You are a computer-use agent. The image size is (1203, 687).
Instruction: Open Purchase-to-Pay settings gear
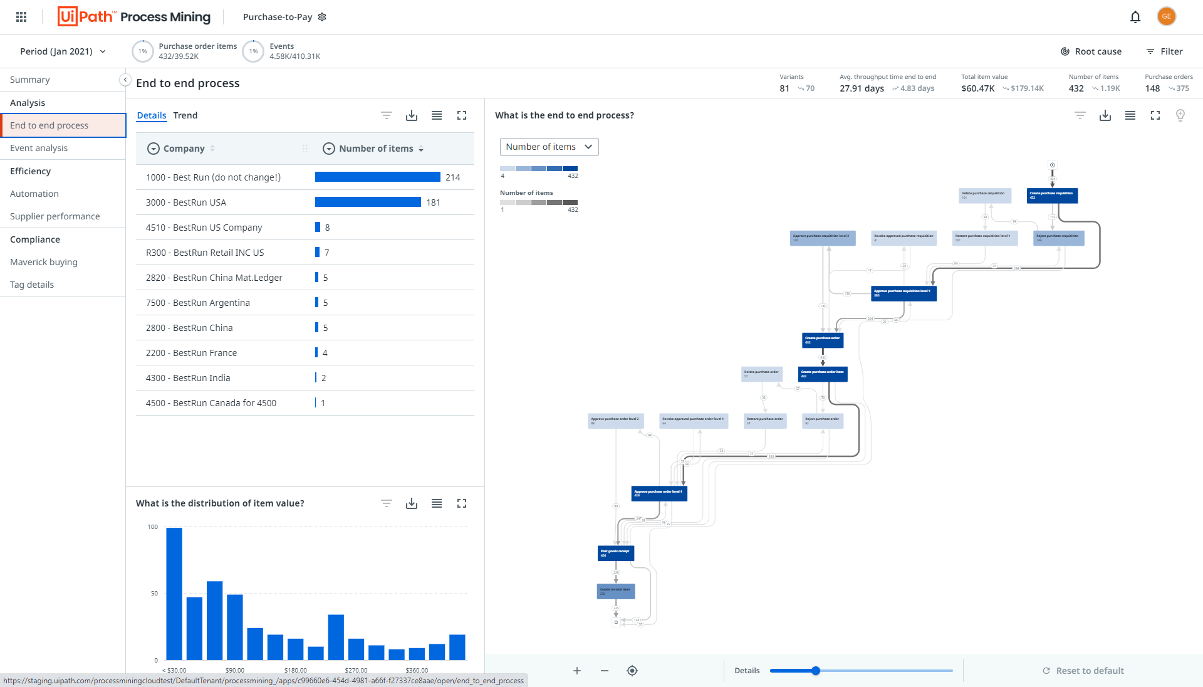point(322,17)
